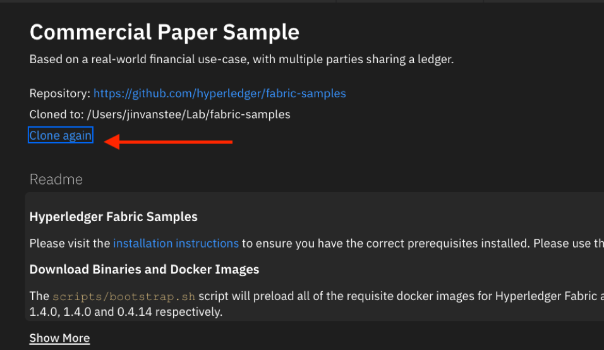The image size is (604, 350).
Task: Click the Readme section heading
Action: point(56,179)
